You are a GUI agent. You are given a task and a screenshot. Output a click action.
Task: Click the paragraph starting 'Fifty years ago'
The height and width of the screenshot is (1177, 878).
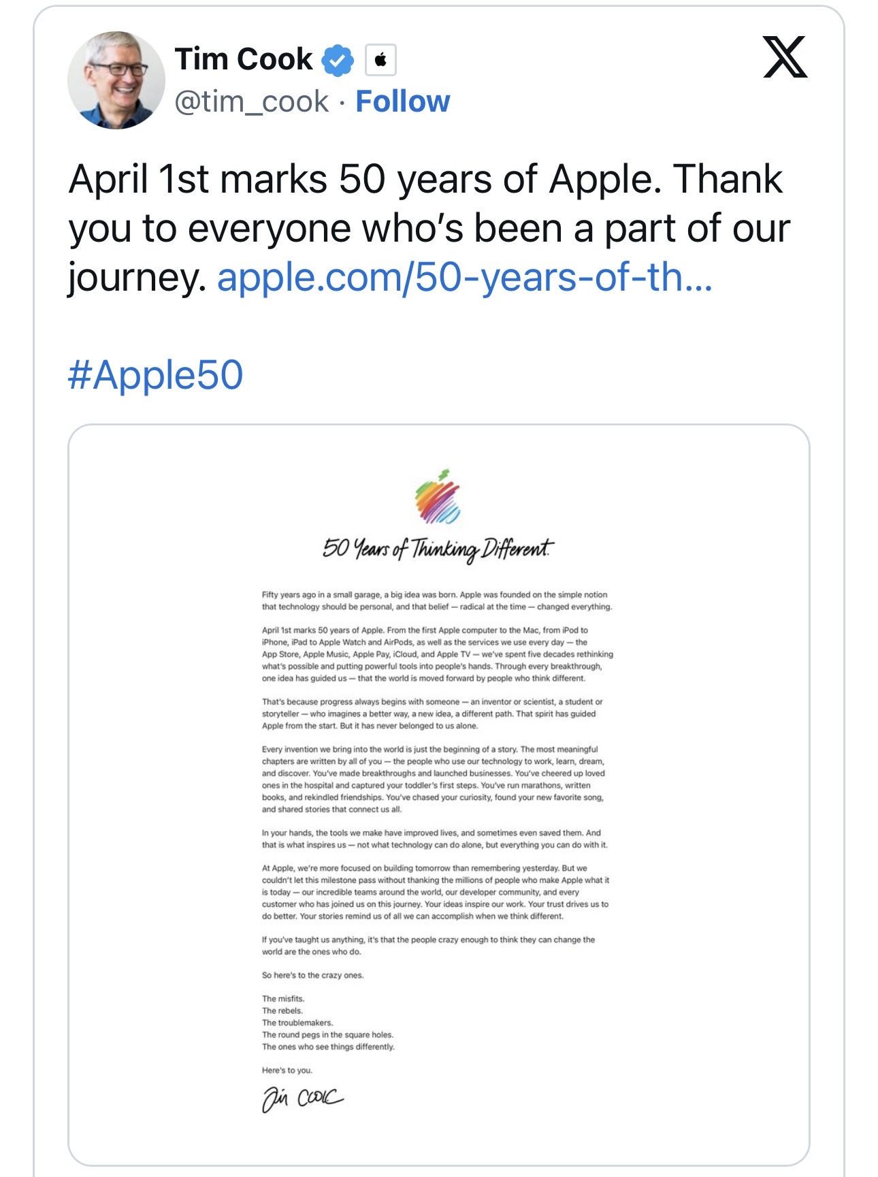[x=436, y=600]
